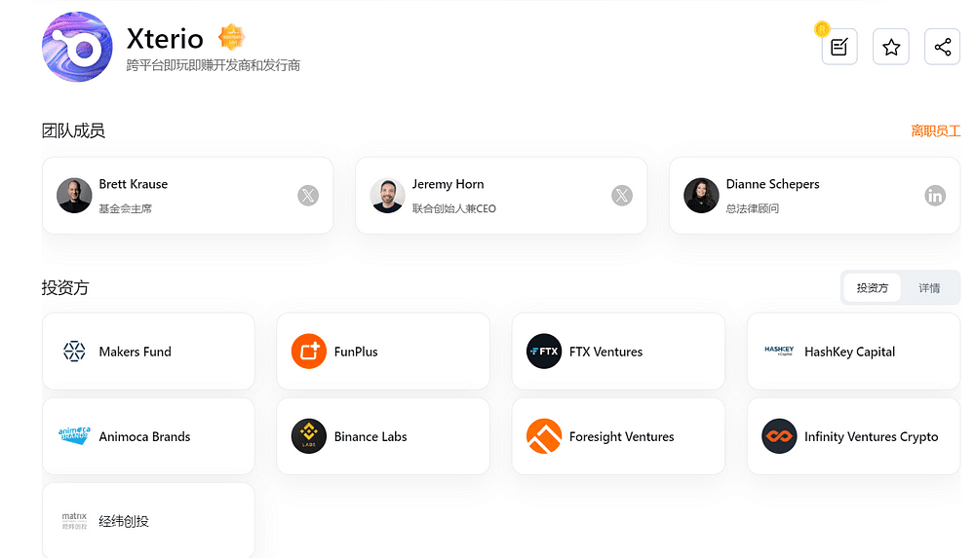975x558 pixels.
Task: Open the HashKey Capital investor card
Action: point(853,352)
